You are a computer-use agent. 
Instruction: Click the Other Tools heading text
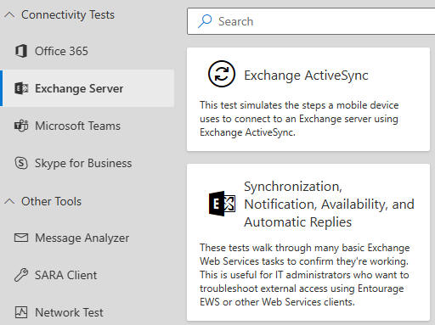(x=51, y=201)
